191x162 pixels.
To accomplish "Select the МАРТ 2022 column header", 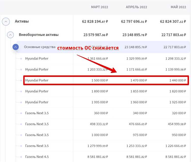I will (100, 7).
